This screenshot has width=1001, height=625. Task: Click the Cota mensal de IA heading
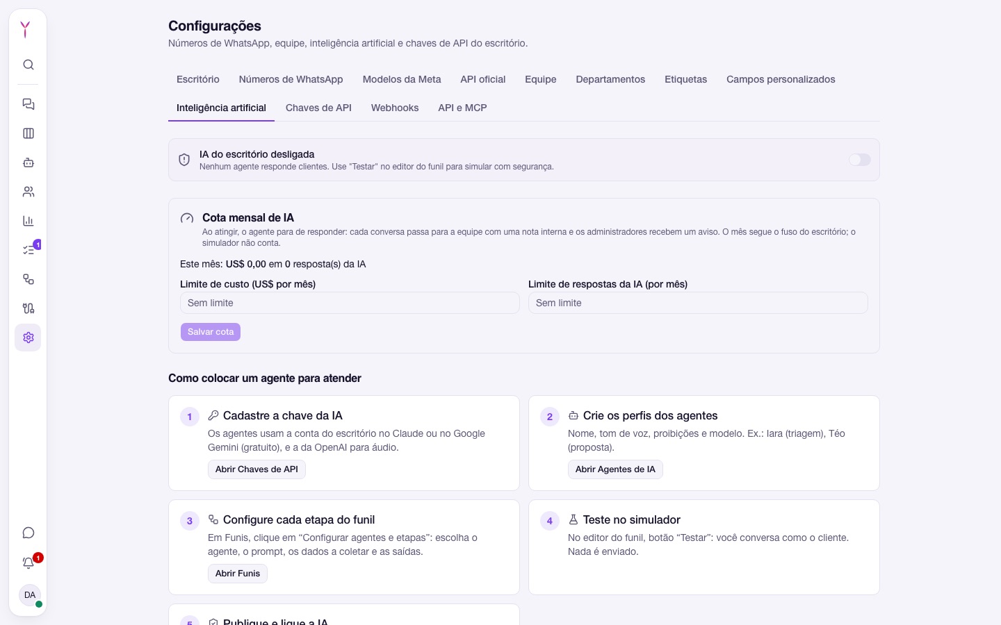248,217
